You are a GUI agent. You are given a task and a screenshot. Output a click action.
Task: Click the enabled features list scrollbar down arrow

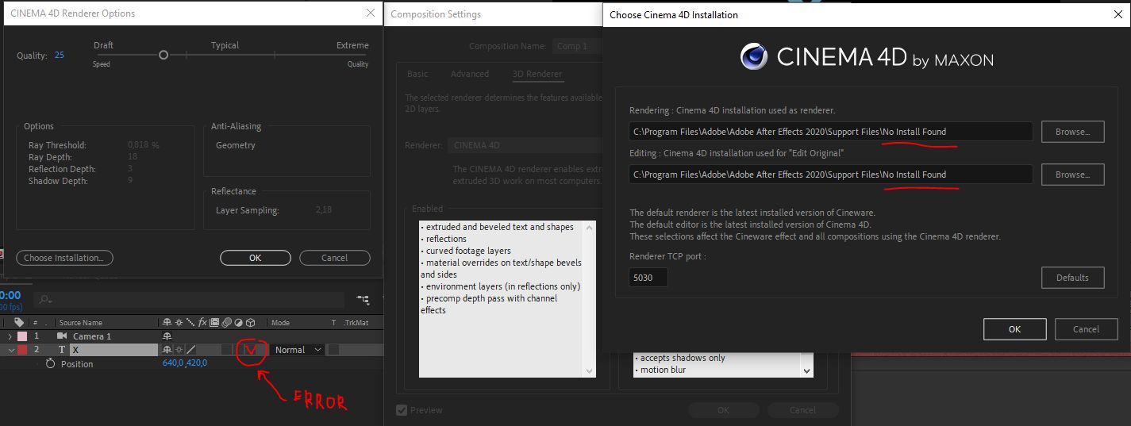coord(590,370)
